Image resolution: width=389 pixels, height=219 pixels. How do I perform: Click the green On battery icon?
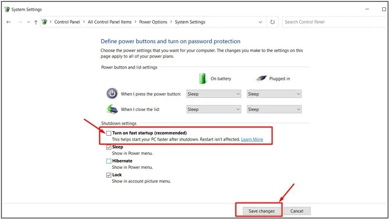pos(203,78)
